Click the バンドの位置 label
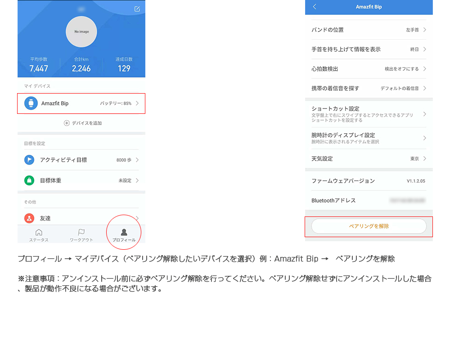The width and height of the screenshot is (450, 360). tap(328, 30)
